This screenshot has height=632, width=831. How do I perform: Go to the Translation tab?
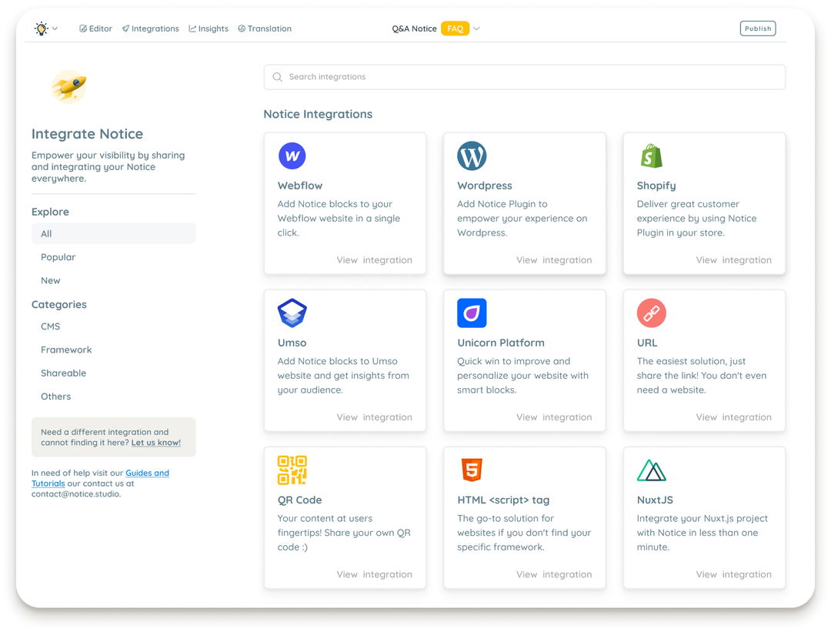pyautogui.click(x=265, y=28)
